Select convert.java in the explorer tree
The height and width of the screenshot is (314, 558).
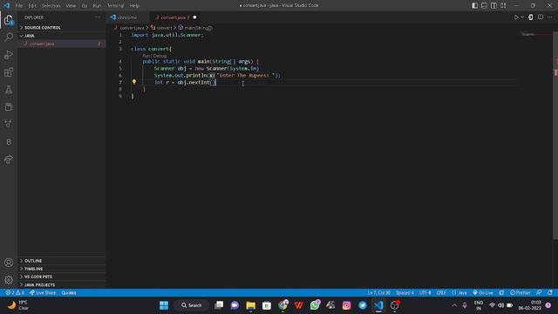(x=62, y=44)
